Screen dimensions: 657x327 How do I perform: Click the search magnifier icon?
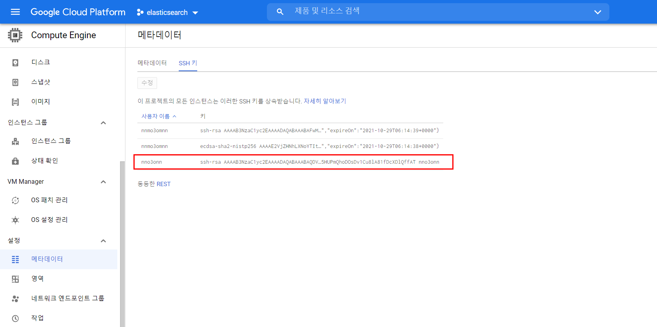[280, 12]
